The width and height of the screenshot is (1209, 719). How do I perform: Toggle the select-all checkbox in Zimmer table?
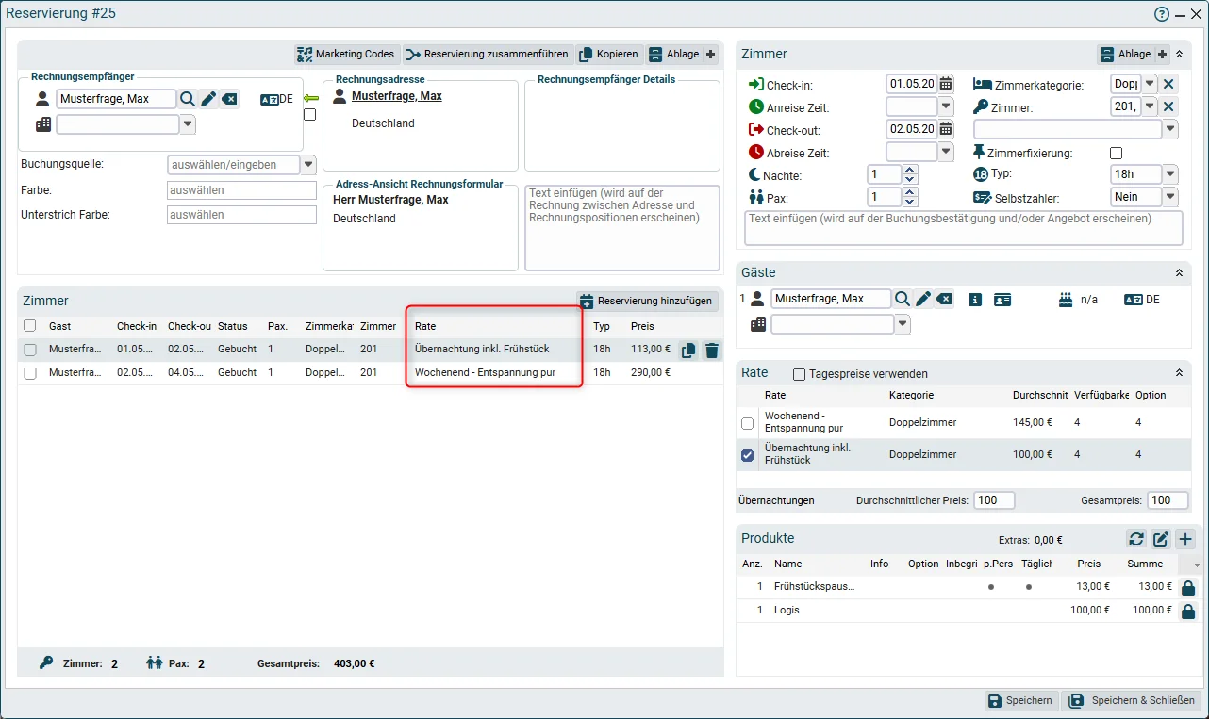coord(30,326)
